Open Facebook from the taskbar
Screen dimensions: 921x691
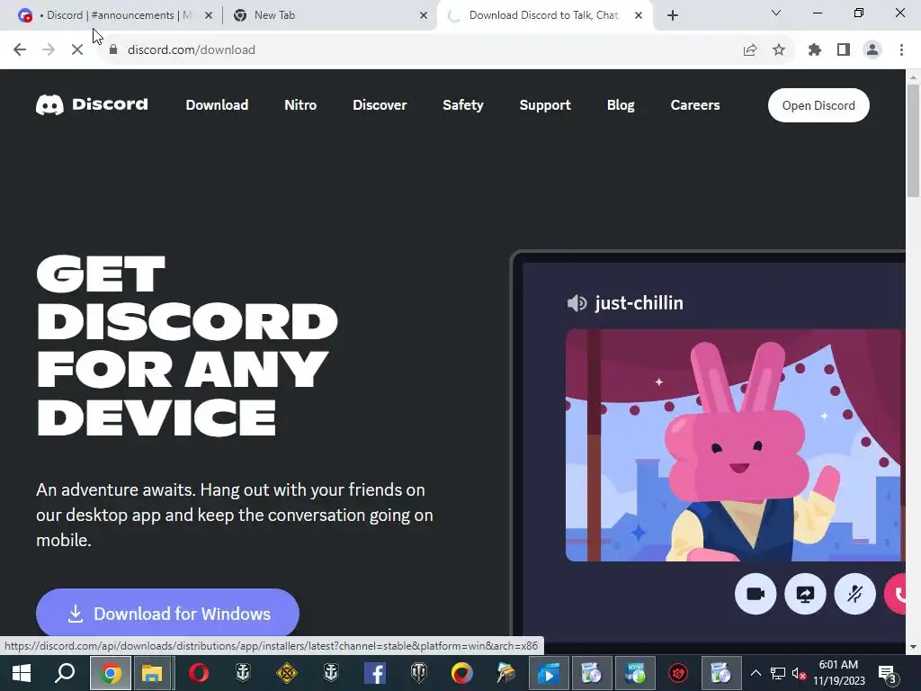pyautogui.click(x=375, y=673)
